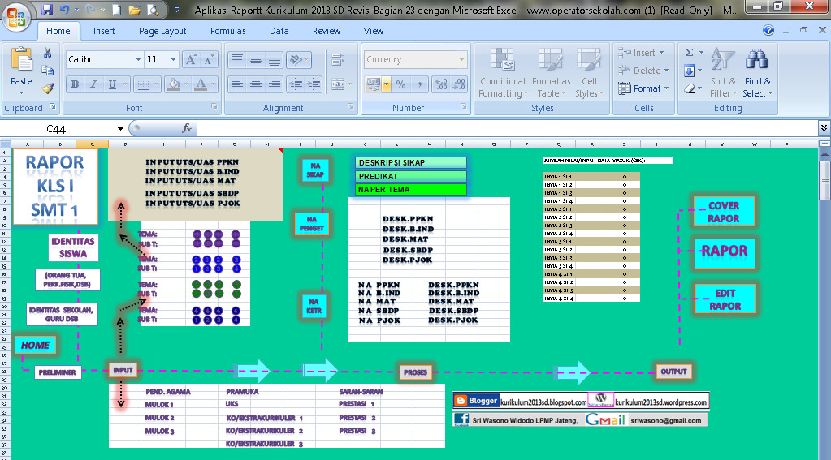
Task: Click the vertical scrollbar thumb
Action: (x=825, y=180)
